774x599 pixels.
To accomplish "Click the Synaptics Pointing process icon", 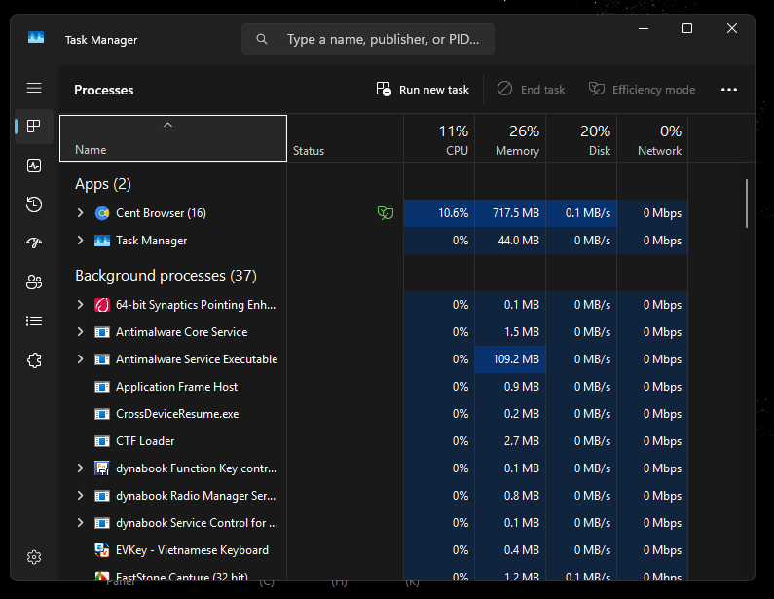I will coord(102,305).
